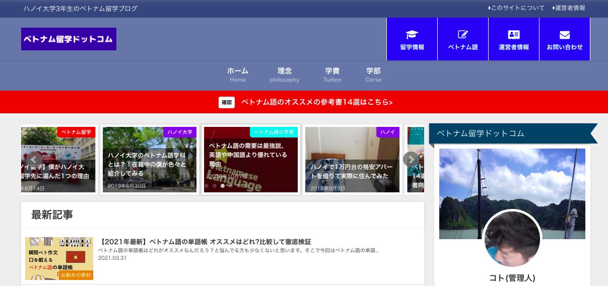The image size is (608, 286).
Task: Click the red banner about 参考書14選
Action: point(304,102)
